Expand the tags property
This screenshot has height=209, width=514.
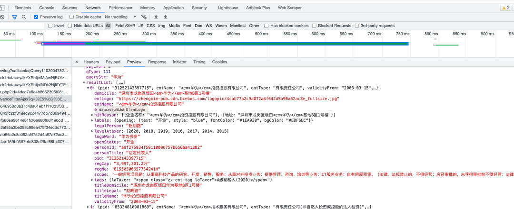pos(92,180)
